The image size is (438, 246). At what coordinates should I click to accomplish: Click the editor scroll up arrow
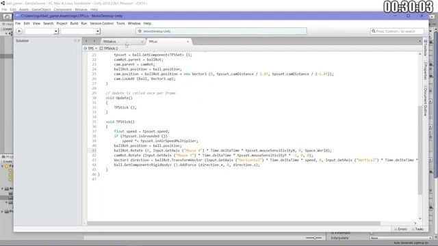(420, 54)
